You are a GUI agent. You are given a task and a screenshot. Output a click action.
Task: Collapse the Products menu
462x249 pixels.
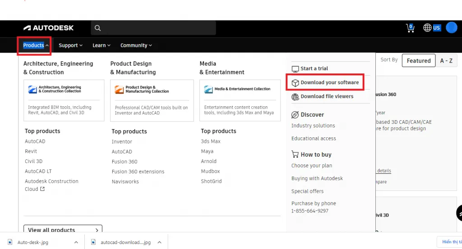pos(36,45)
